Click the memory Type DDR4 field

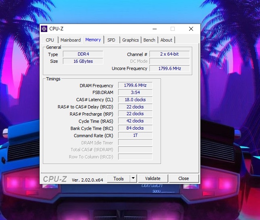click(83, 54)
